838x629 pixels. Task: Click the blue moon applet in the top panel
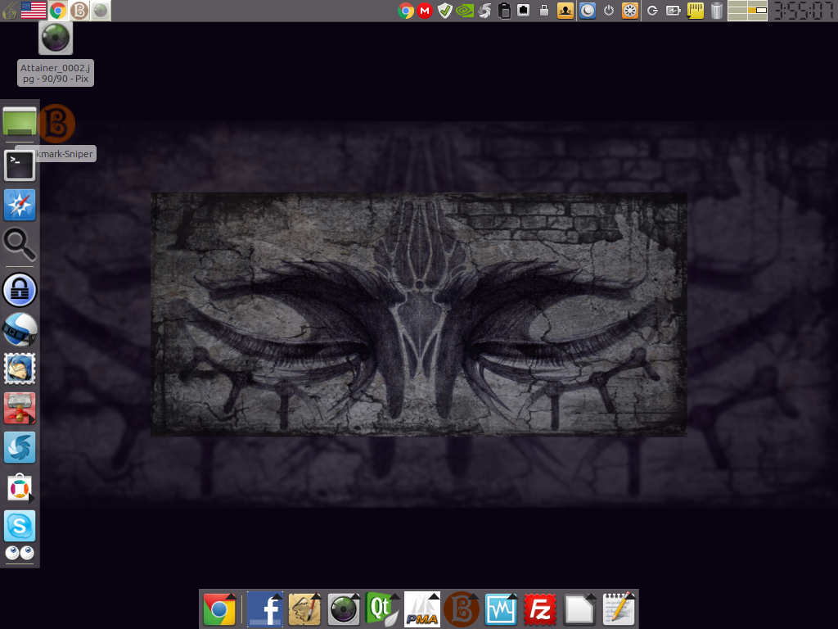tap(588, 10)
